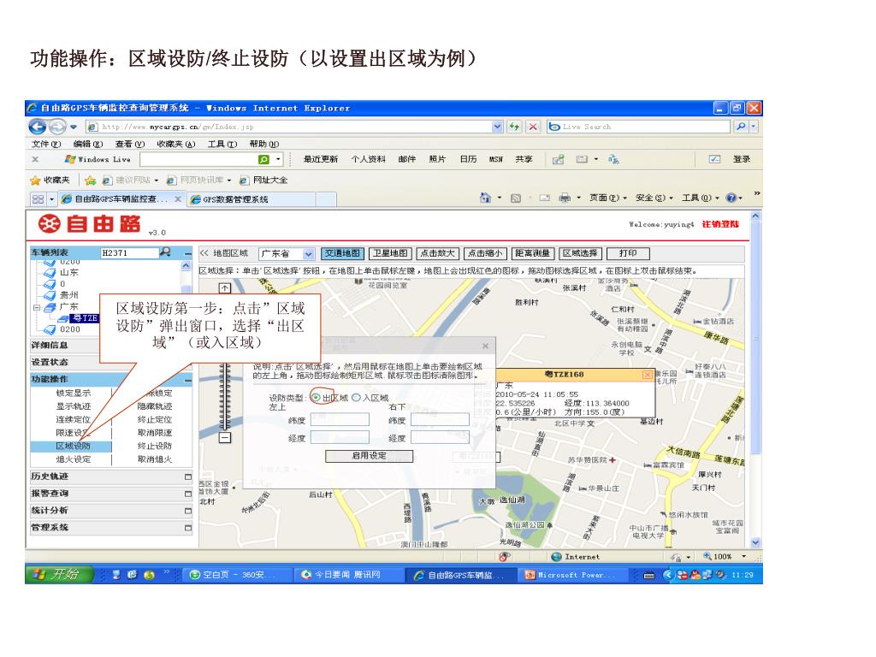Click the 开始 Start button
Viewport: 876px width, 657px height.
tap(59, 574)
